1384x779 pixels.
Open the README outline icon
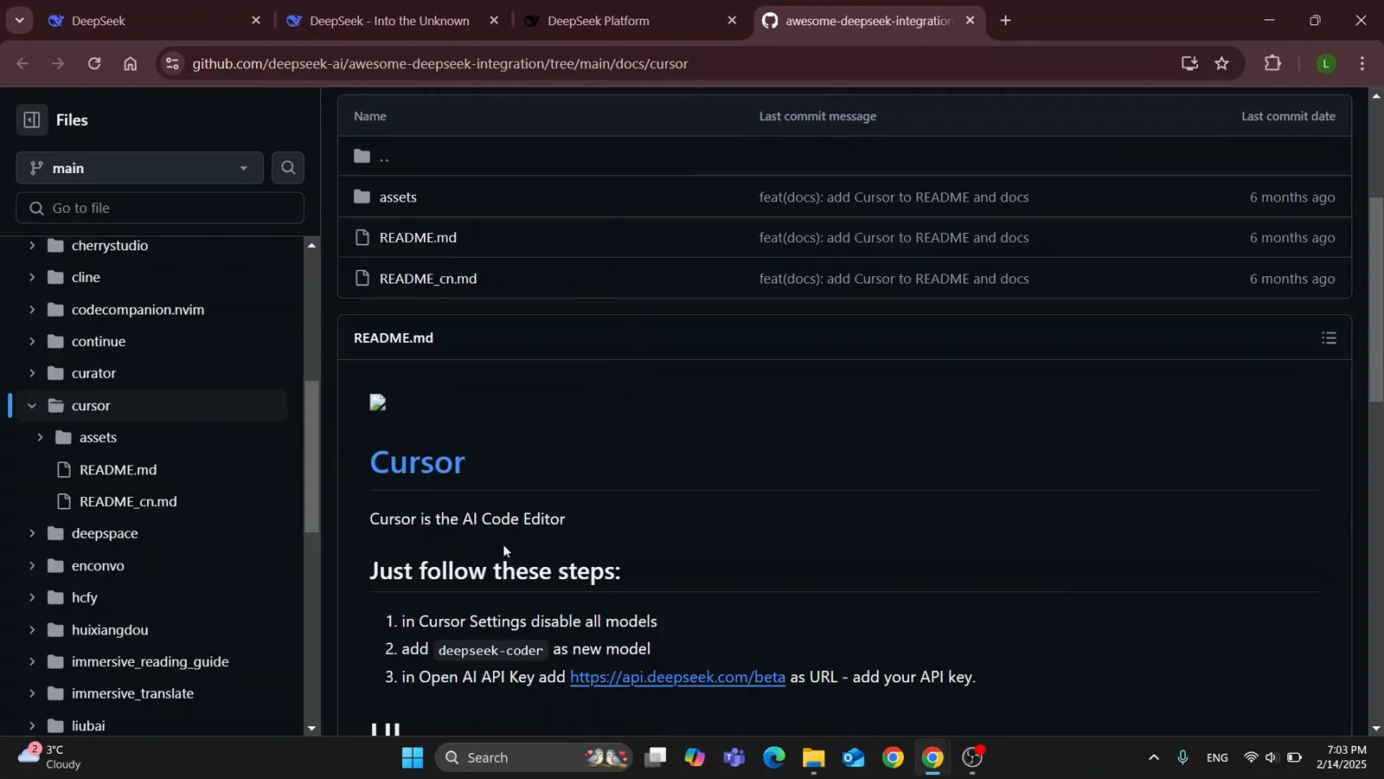(1330, 338)
